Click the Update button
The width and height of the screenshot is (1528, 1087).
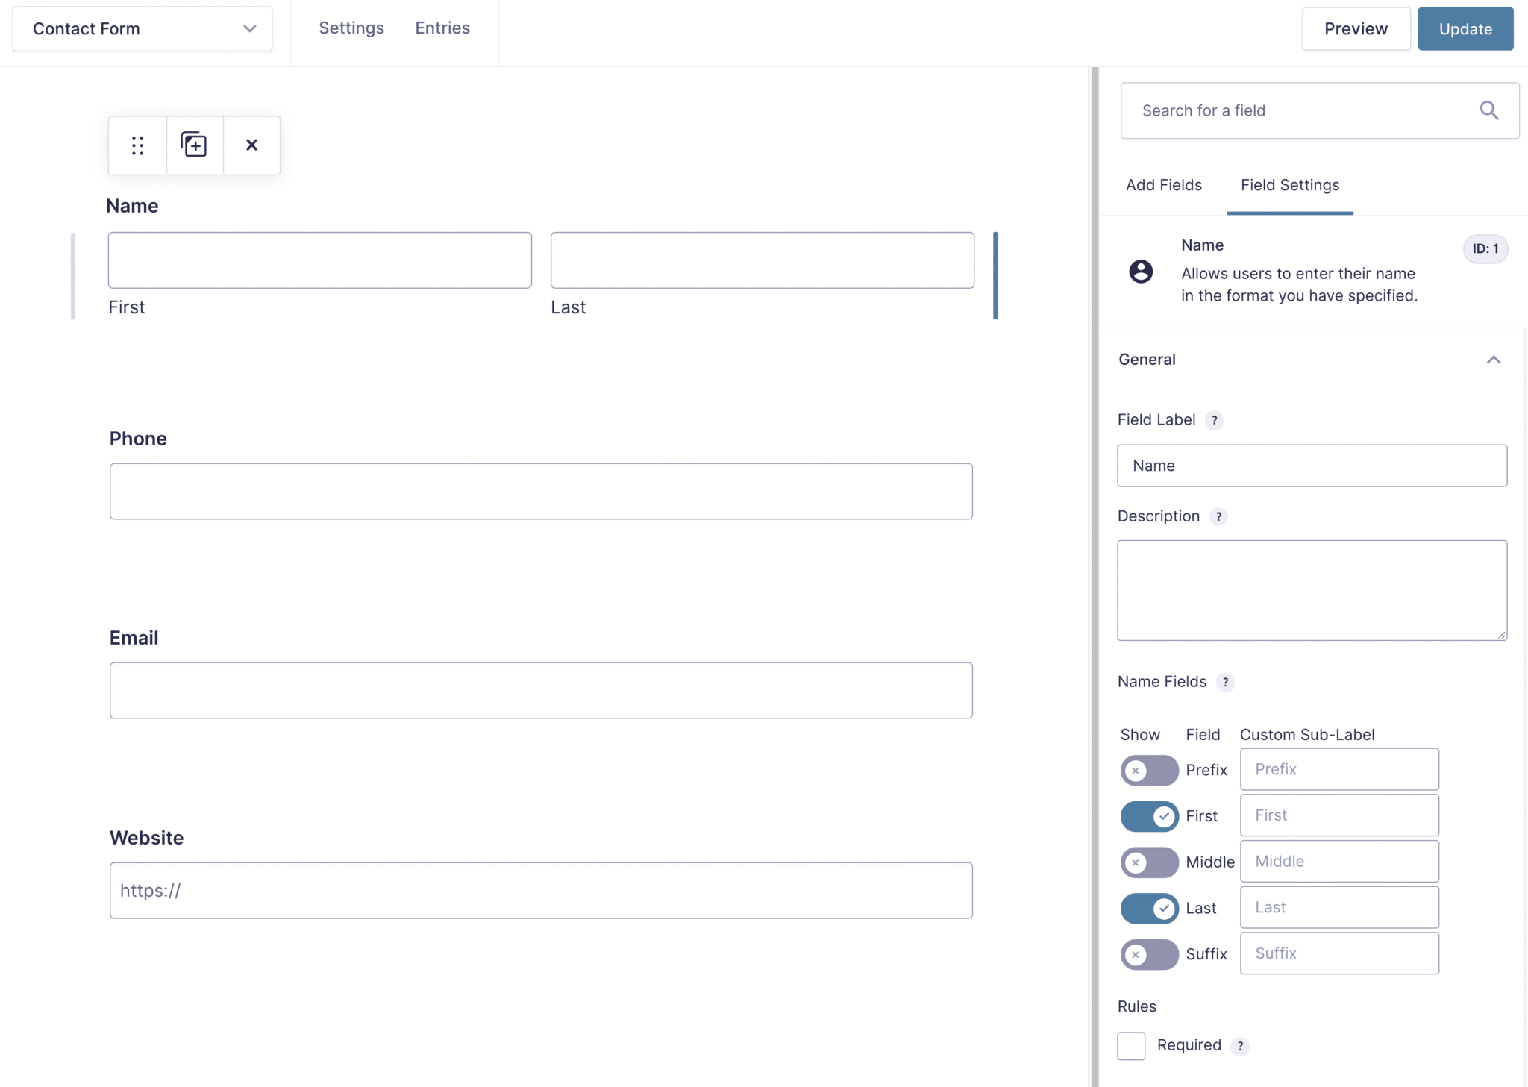coord(1465,28)
